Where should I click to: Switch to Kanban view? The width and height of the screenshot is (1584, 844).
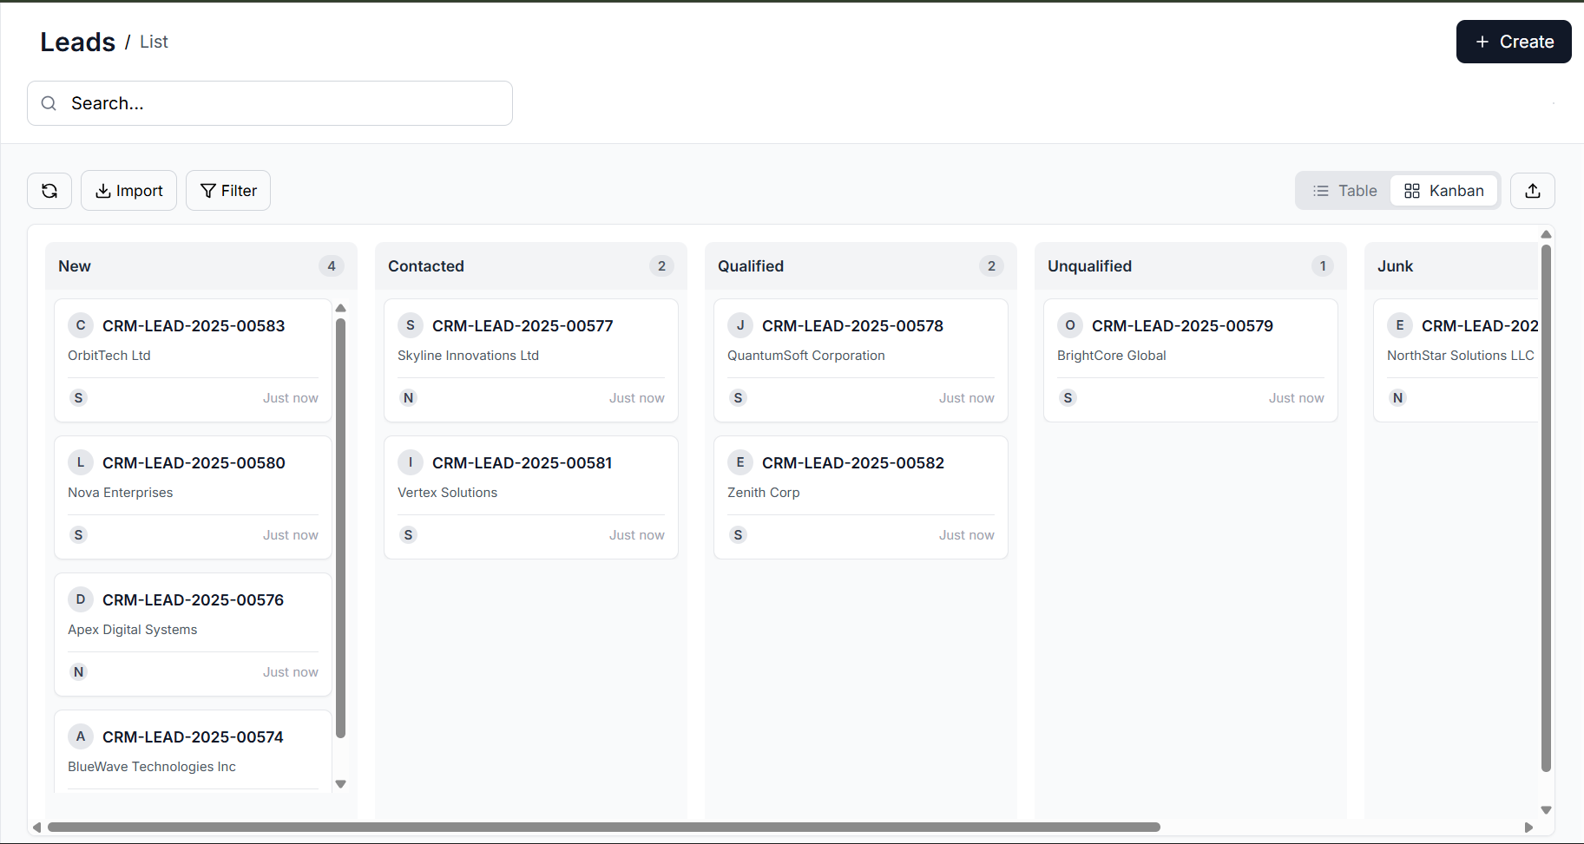pyautogui.click(x=1443, y=190)
